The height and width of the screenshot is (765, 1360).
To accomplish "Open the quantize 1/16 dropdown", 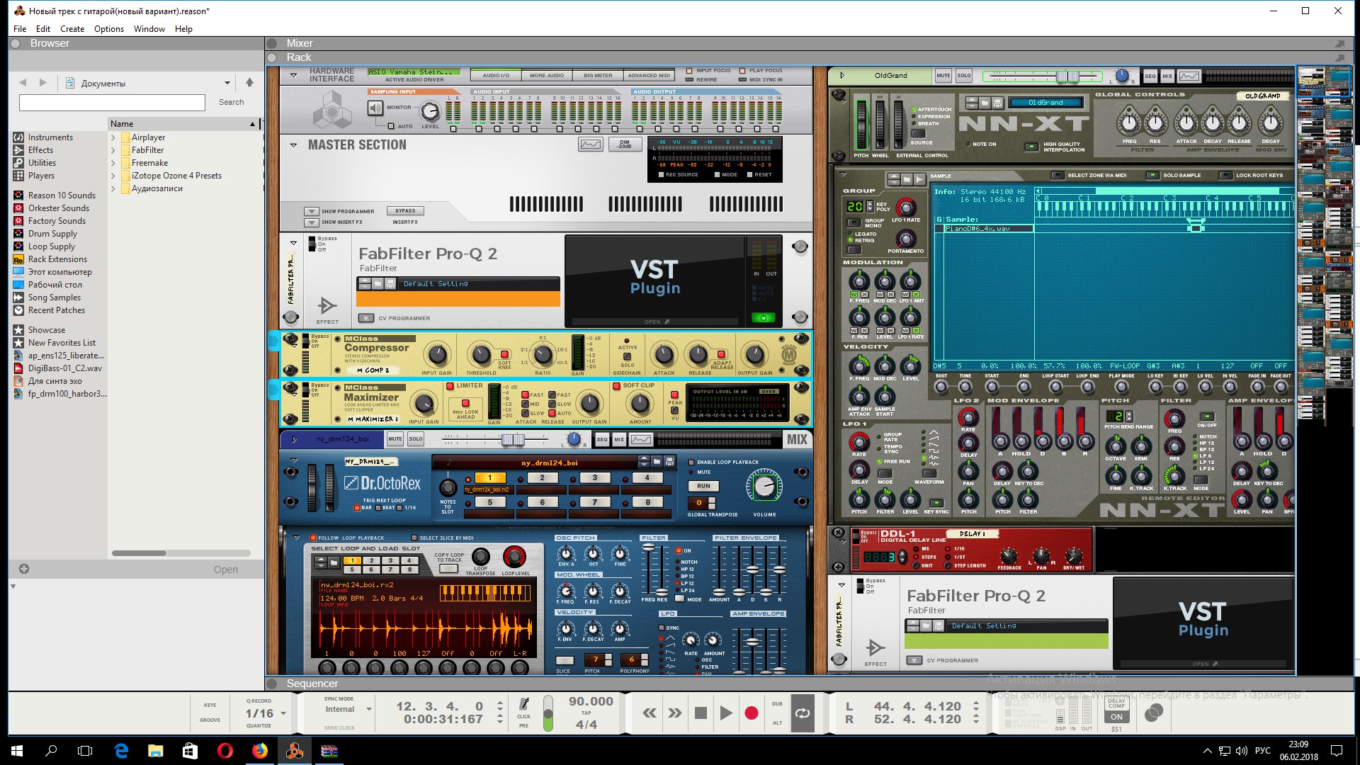I will 283,714.
